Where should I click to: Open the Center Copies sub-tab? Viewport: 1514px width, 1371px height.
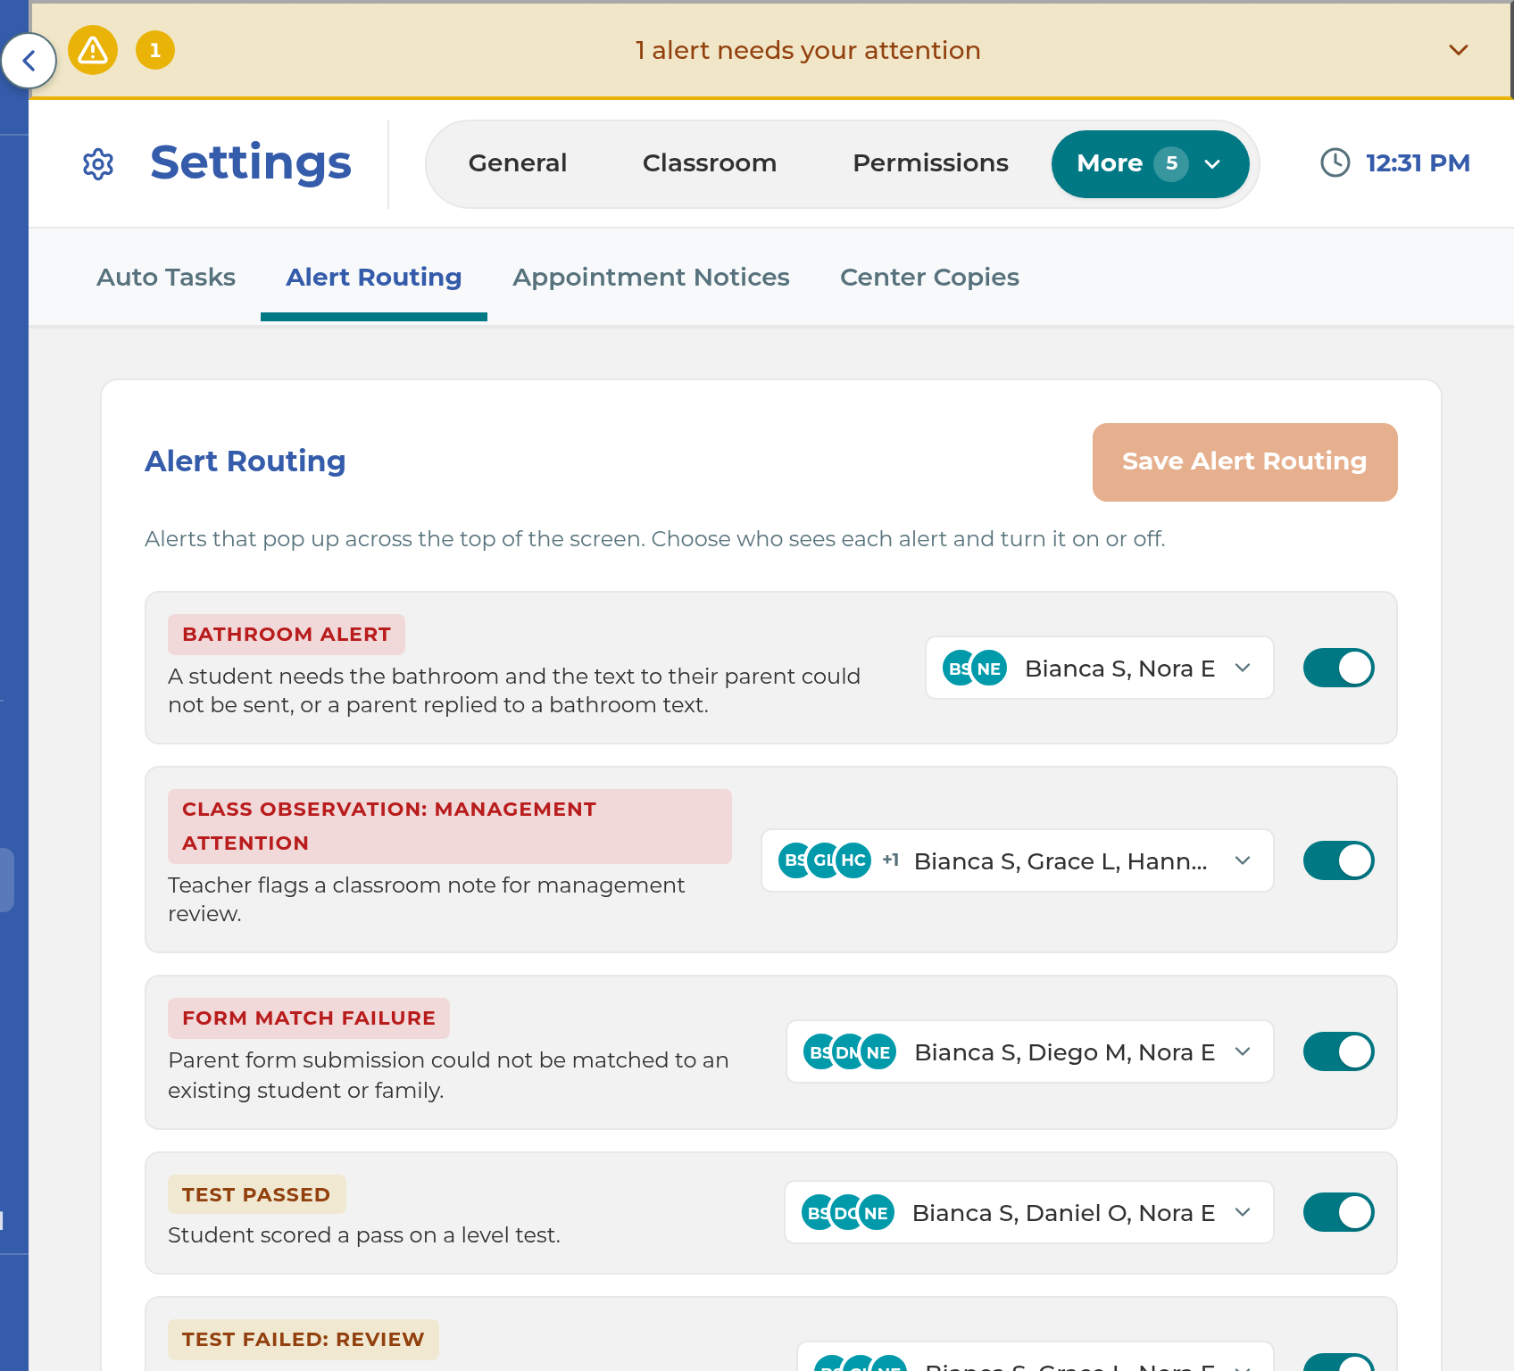(x=929, y=278)
